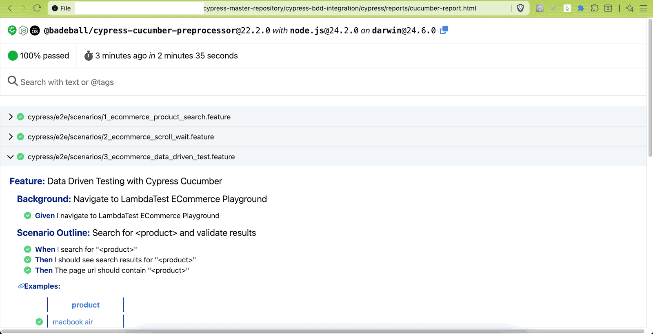This screenshot has height=334, width=653.
Task: Click the copy icon after darwin@24.6.0
Action: pos(444,30)
